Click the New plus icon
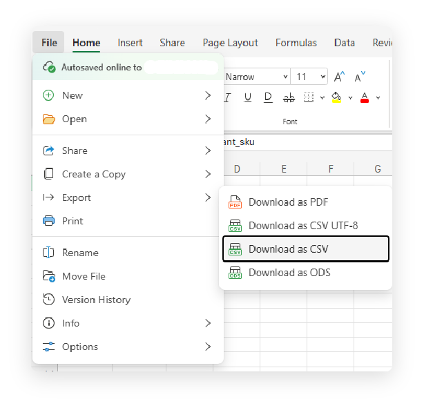The width and height of the screenshot is (424, 408). click(48, 95)
